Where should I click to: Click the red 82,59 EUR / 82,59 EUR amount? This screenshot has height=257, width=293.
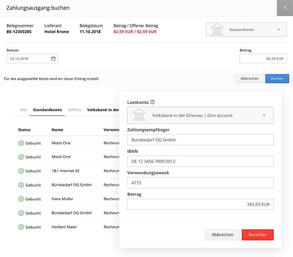[x=135, y=32]
